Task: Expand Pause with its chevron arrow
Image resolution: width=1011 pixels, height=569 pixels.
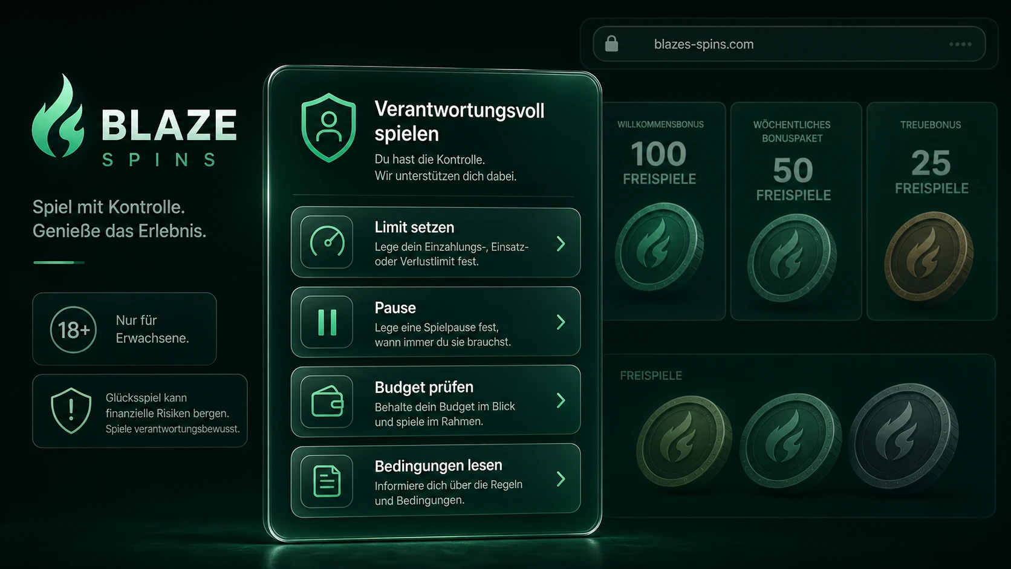Action: coord(561,322)
